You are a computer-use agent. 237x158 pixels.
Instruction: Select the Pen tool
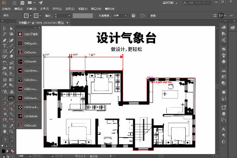(x=5, y=40)
